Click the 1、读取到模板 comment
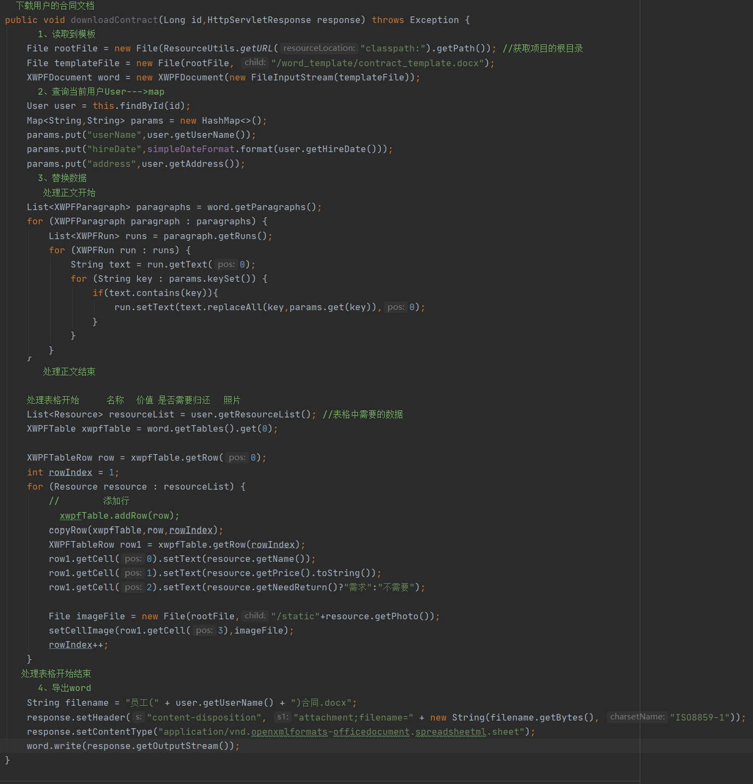 tap(67, 34)
